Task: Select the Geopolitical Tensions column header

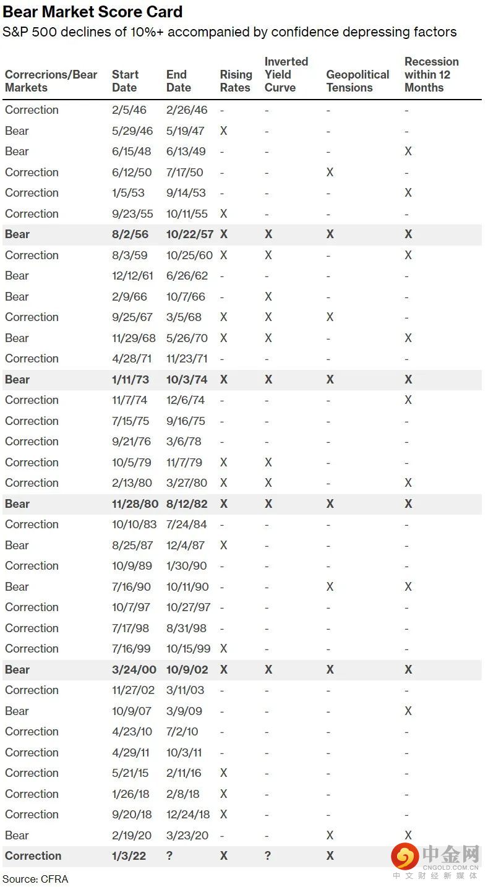Action: click(357, 81)
